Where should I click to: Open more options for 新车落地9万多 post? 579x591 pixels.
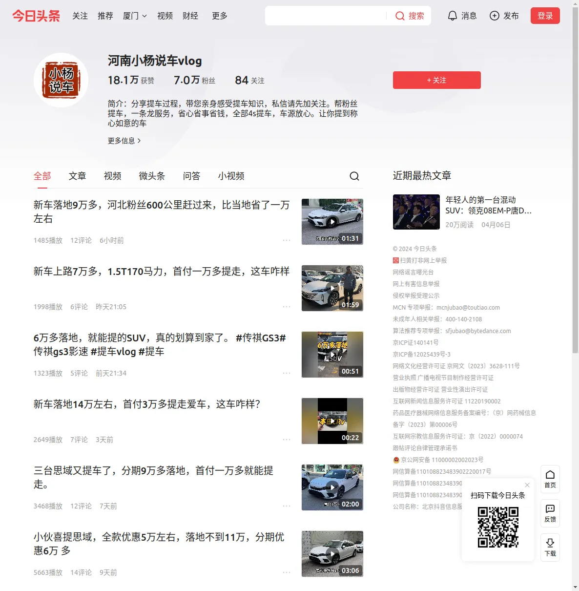(x=287, y=240)
